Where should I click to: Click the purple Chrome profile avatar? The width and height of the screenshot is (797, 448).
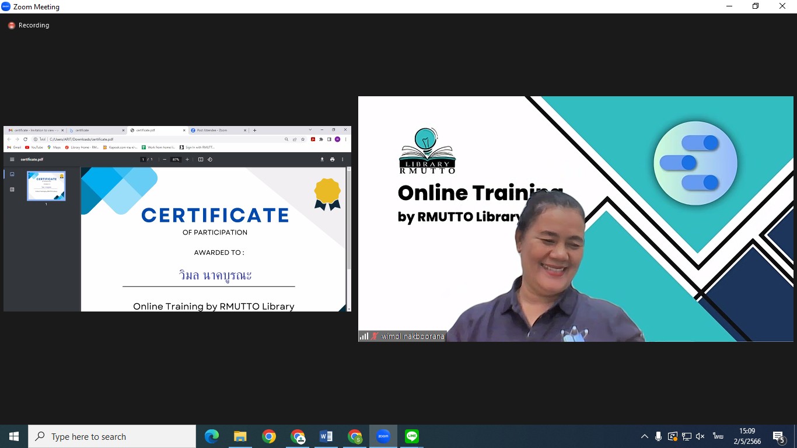pos(337,139)
